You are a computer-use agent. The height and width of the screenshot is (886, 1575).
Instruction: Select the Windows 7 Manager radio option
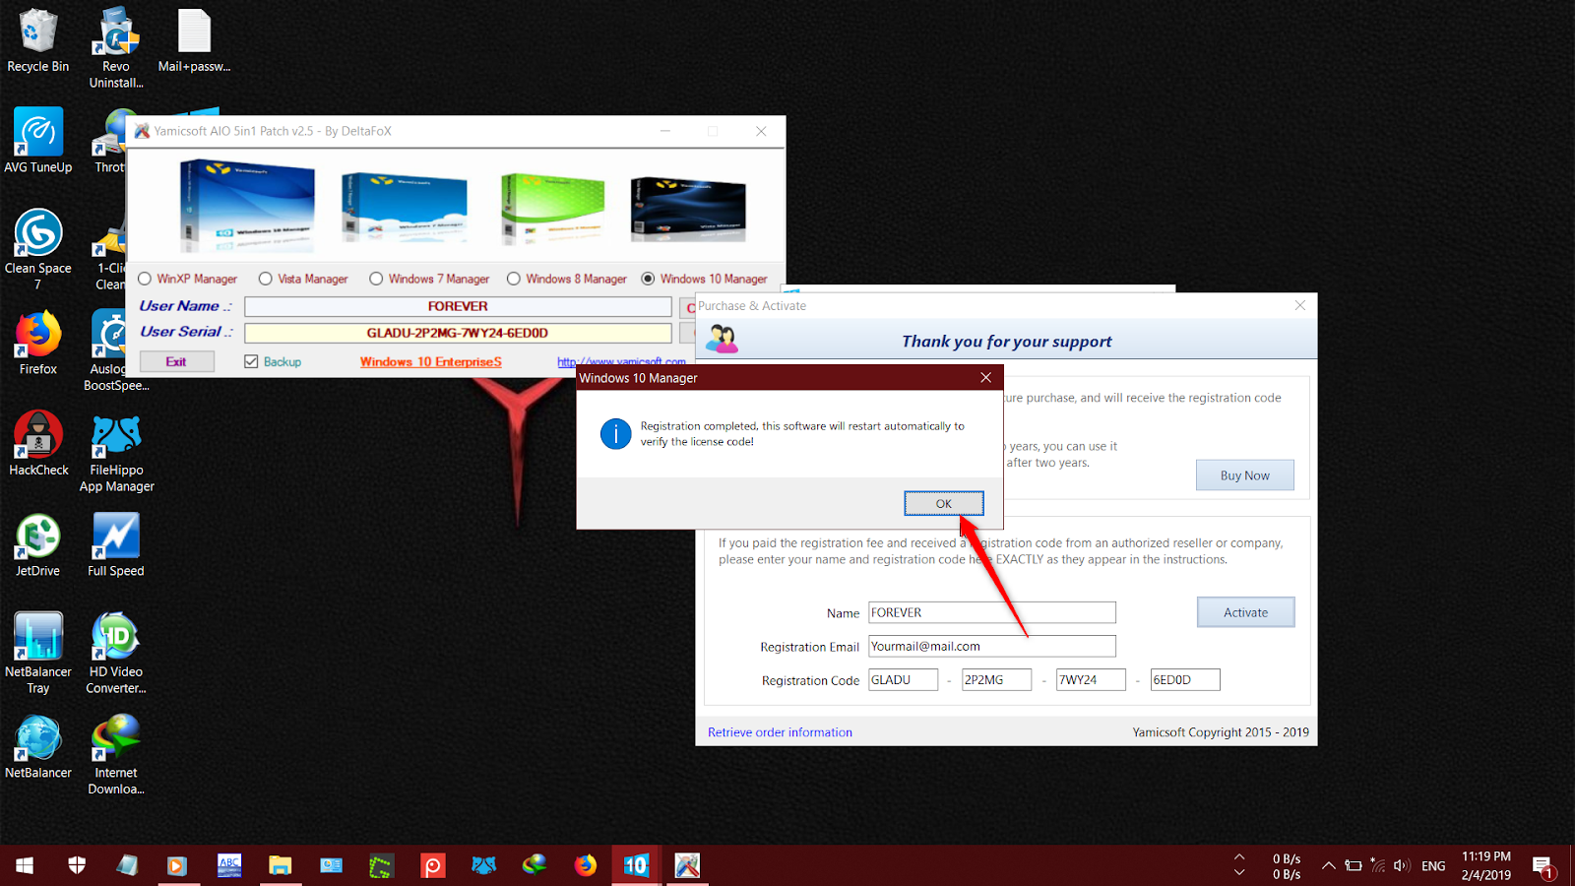click(x=429, y=279)
